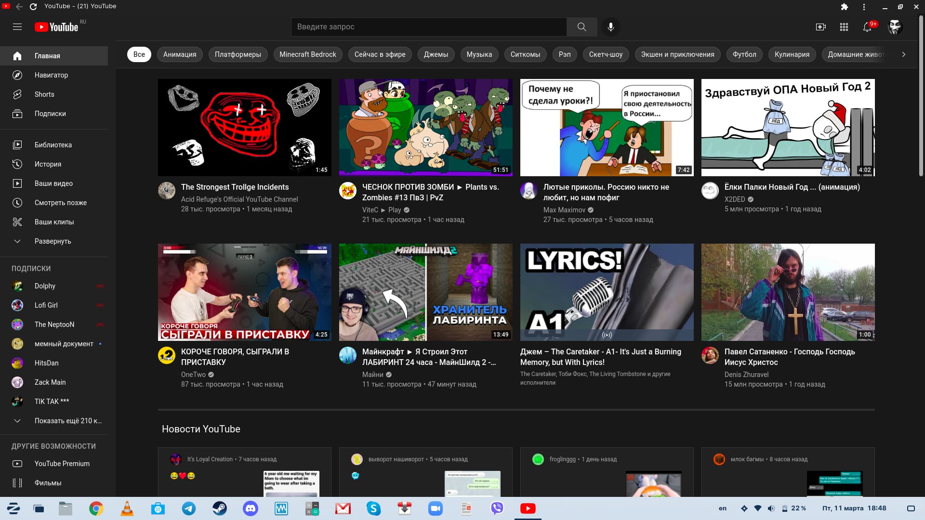Image resolution: width=925 pixels, height=520 pixels.
Task: Open the HitsDan subscription
Action: click(x=54, y=363)
